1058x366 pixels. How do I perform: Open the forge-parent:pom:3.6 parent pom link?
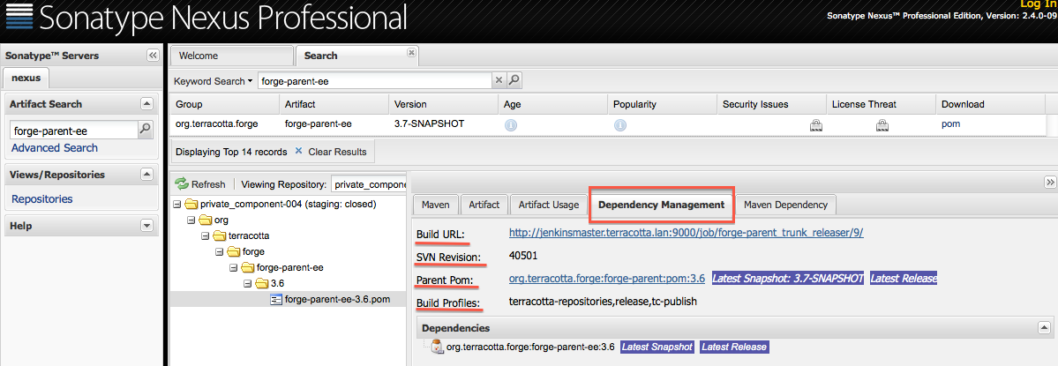(x=607, y=278)
